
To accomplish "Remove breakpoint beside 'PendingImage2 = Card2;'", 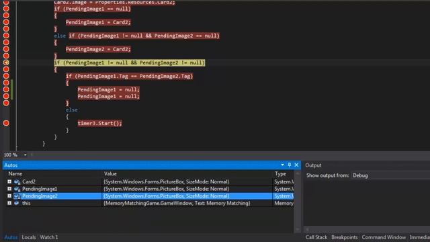I will click(6, 49).
